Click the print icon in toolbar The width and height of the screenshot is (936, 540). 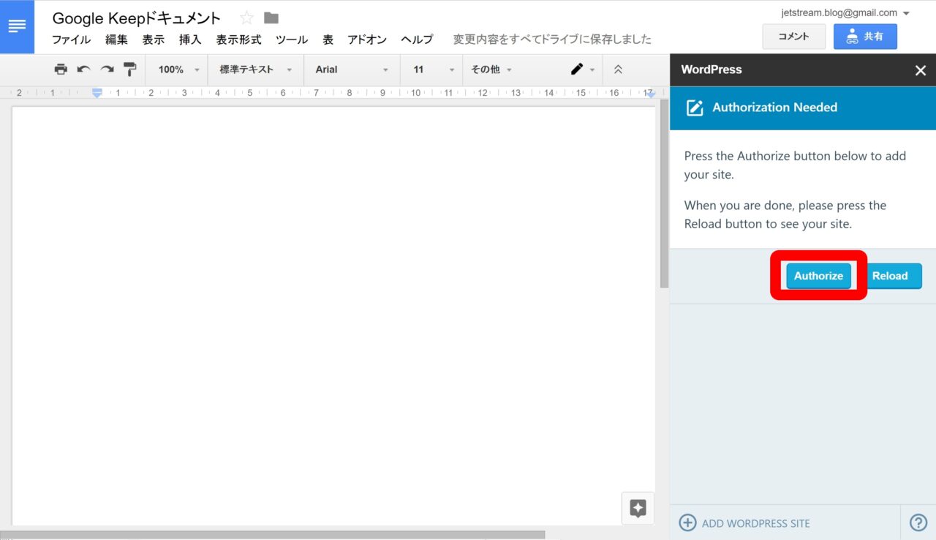61,70
